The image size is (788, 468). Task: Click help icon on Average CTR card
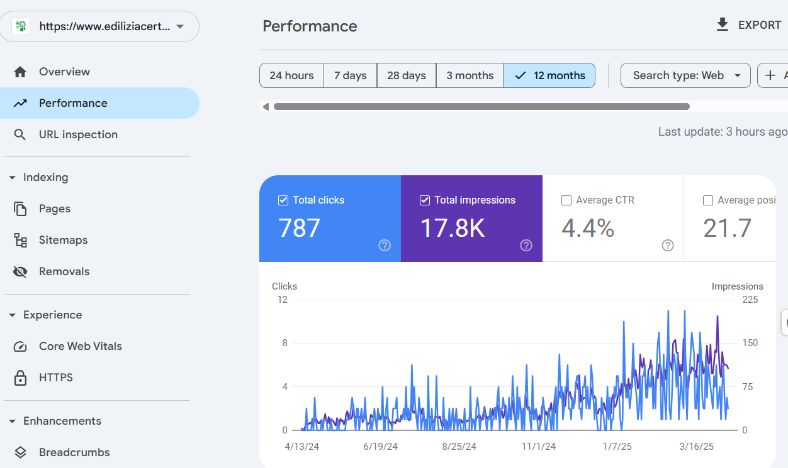668,246
